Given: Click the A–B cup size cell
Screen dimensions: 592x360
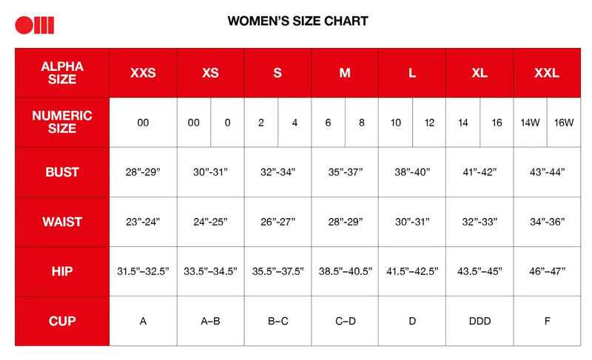Looking at the screenshot, I should click(x=210, y=321).
